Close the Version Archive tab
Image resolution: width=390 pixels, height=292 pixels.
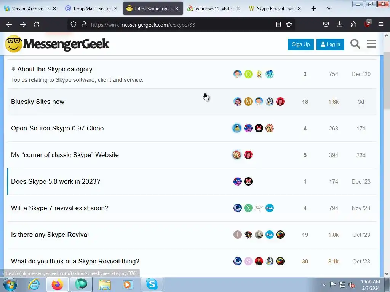click(54, 8)
